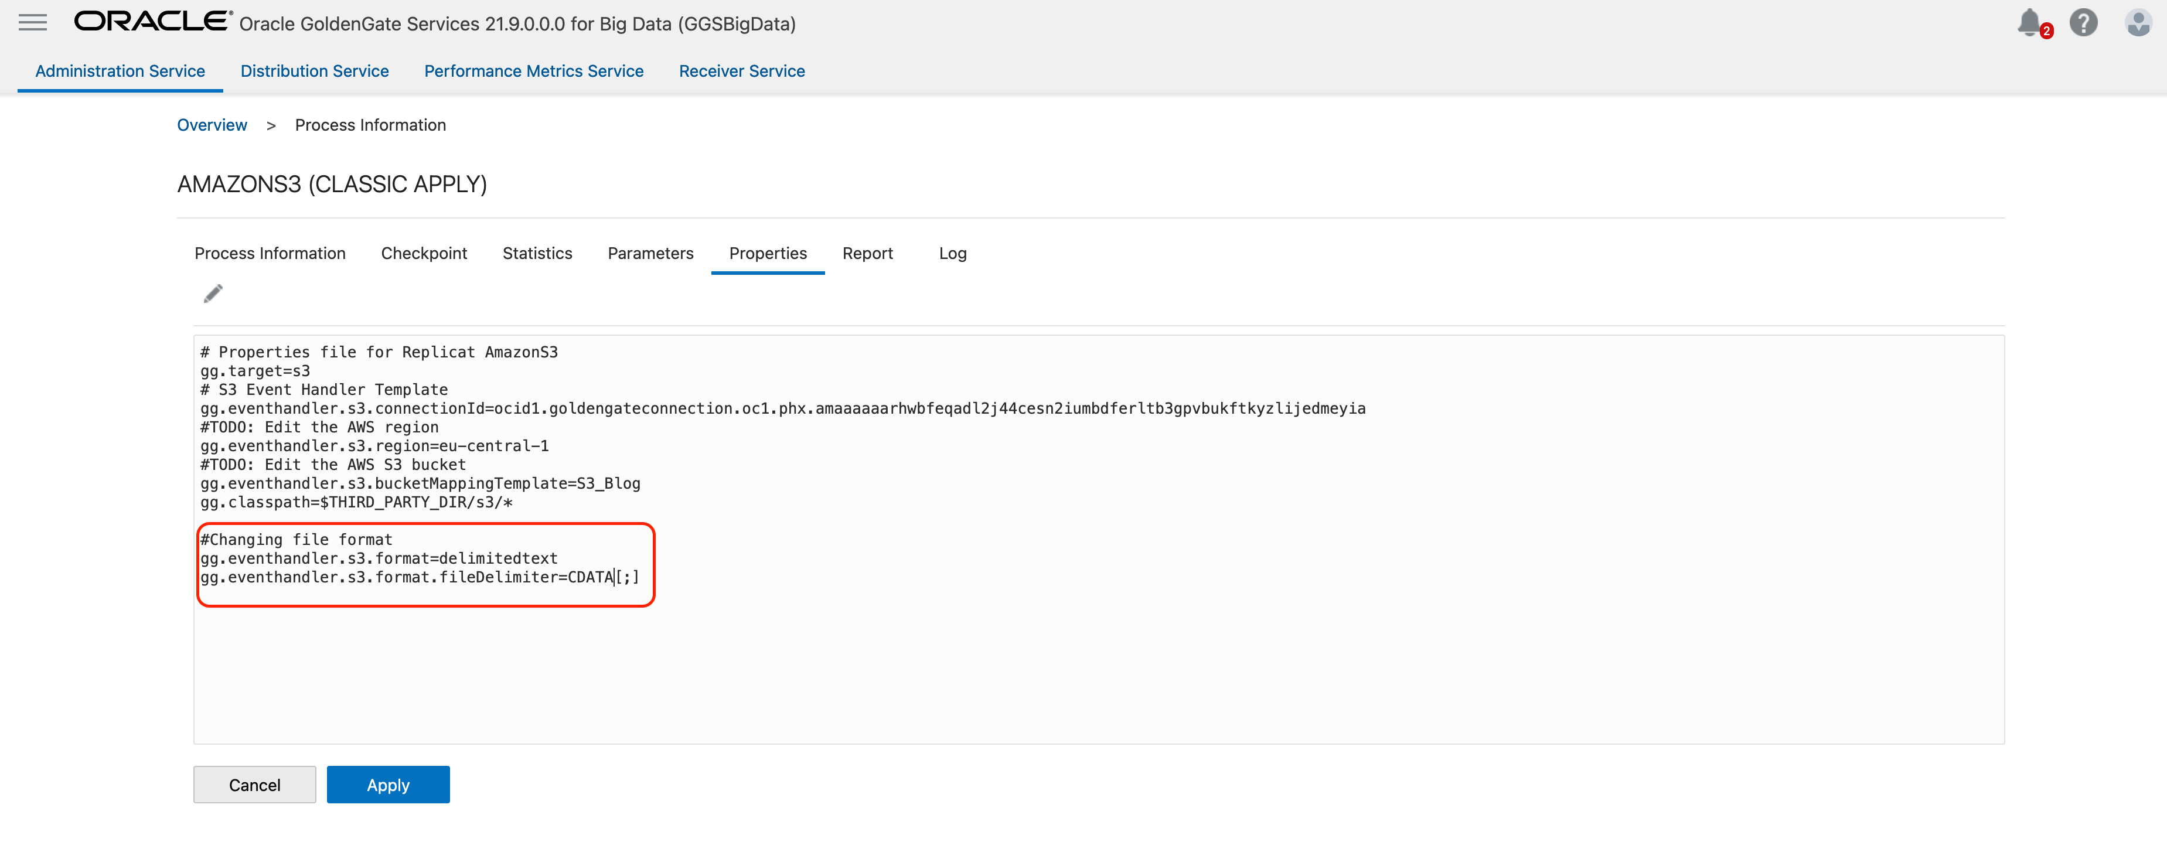Select the Process Information tab
Viewport: 2167px width, 859px height.
269,253
